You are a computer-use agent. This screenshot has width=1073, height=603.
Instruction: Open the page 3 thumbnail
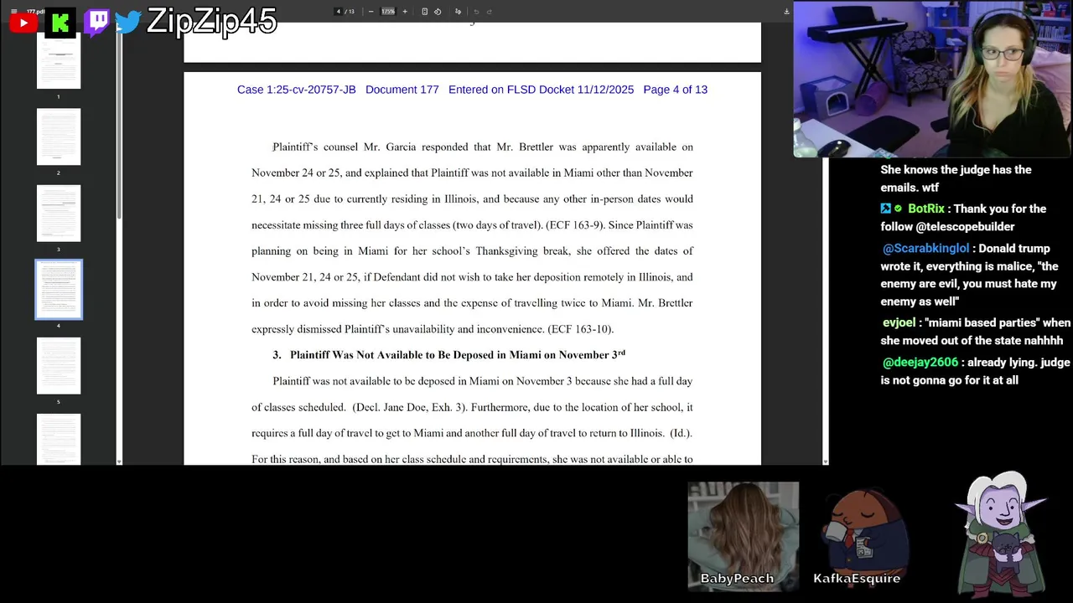point(59,213)
